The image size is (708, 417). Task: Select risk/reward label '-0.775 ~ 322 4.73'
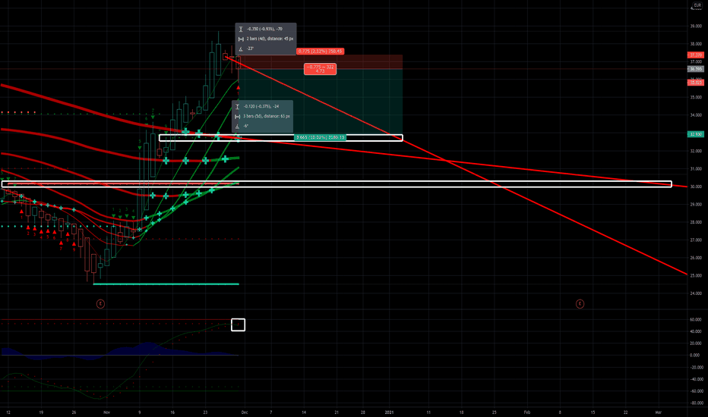coord(320,69)
